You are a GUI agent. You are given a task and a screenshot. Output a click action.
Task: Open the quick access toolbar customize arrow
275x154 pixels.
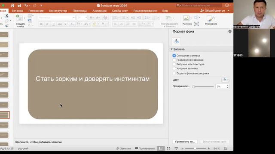pyautogui.click(x=41, y=6)
